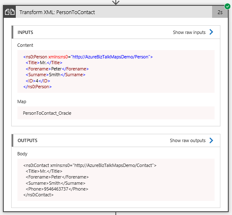Open the Show raw inputs link
Viewport: 232px width, 215px height.
pos(189,32)
